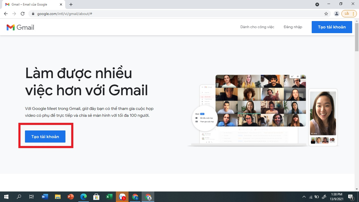Minimize the Chrome window
This screenshot has width=359, height=202.
click(329, 4)
